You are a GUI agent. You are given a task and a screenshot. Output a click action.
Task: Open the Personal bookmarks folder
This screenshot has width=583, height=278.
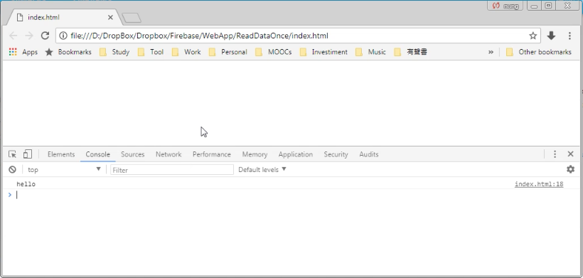coord(228,52)
